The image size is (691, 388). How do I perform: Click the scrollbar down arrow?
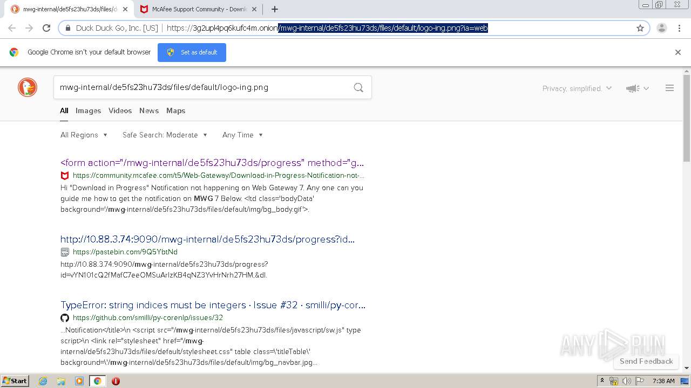pyautogui.click(x=687, y=368)
